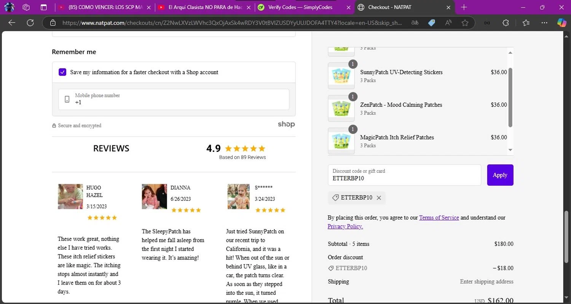Click Hugo Hazel's five-star rating
571x304 pixels.
click(x=102, y=218)
